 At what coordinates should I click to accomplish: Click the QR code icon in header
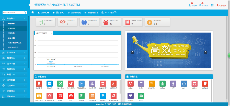point(212,5)
